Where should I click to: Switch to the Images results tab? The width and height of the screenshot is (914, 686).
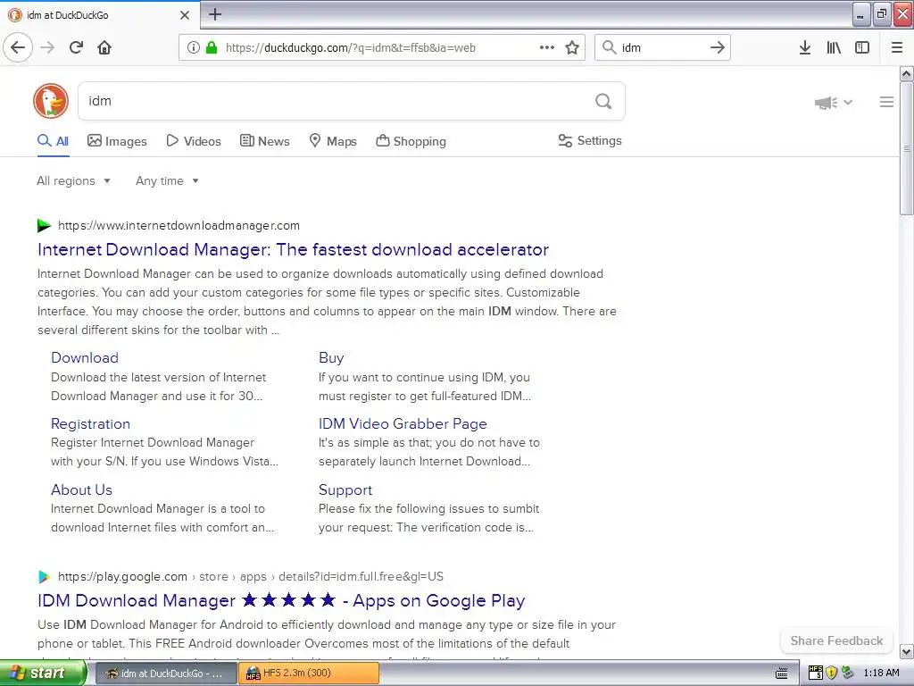117,141
